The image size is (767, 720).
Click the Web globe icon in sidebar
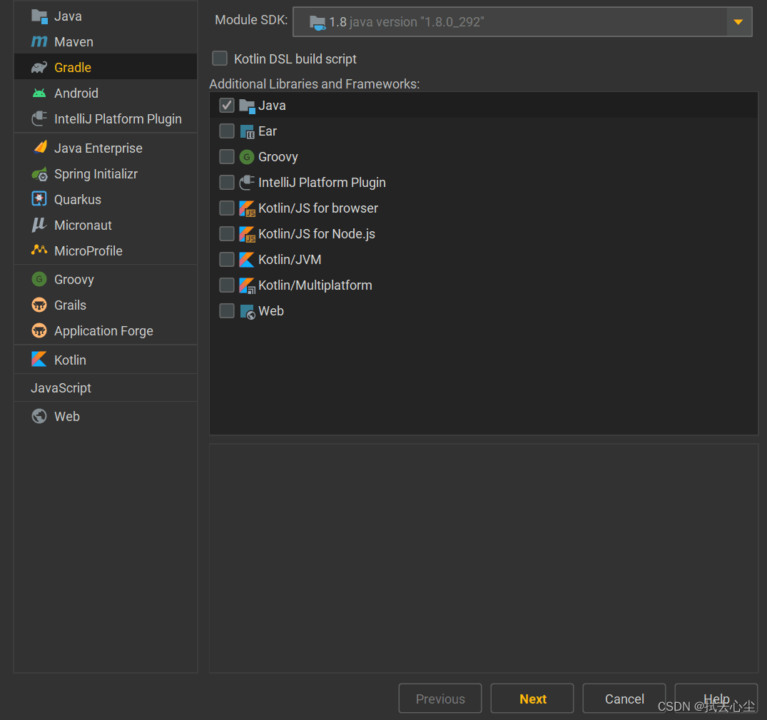tap(39, 416)
